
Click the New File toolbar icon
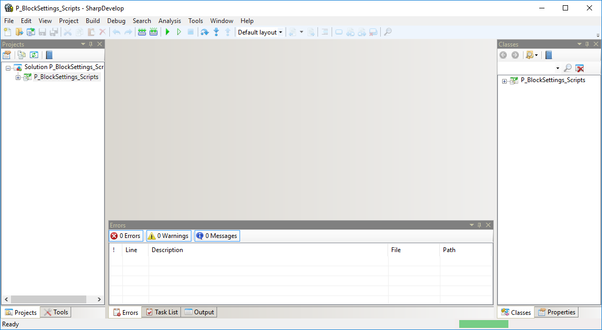pos(7,32)
